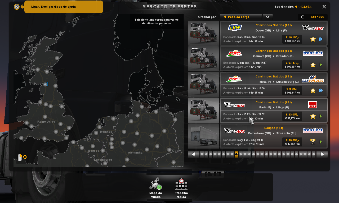
Task: Click star icon in Genève to Dresden row
Action: (x=313, y=65)
